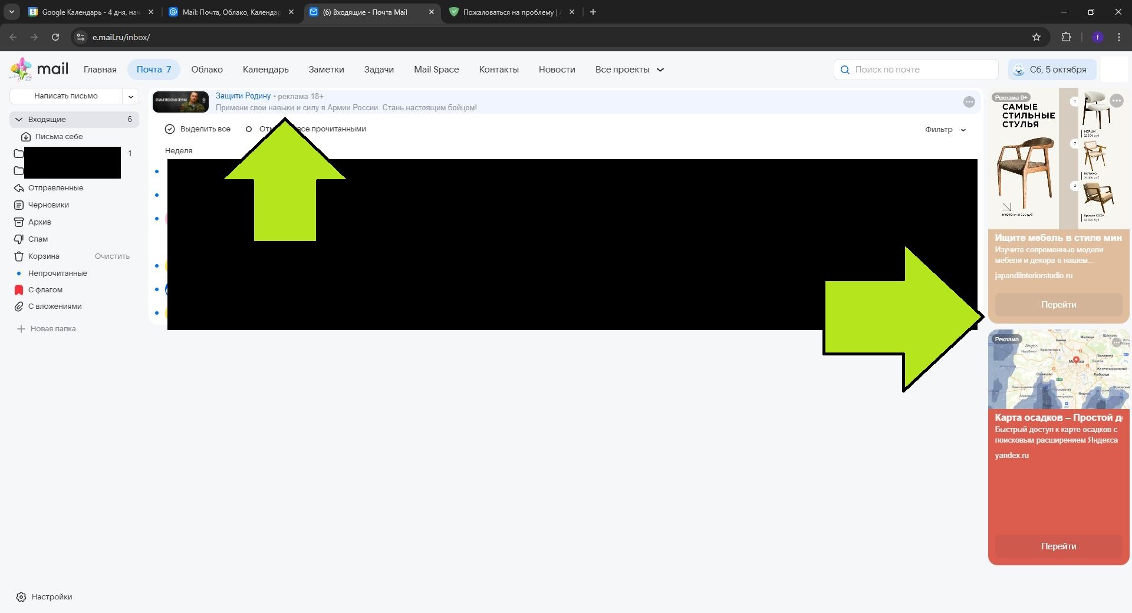Image resolution: width=1132 pixels, height=613 pixels.
Task: Click the Mail logo icon
Action: click(21, 68)
